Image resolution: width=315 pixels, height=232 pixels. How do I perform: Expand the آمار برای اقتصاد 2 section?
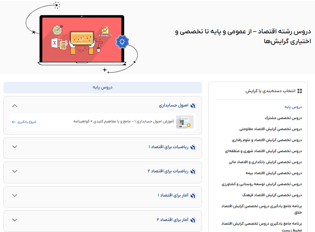coord(14,220)
